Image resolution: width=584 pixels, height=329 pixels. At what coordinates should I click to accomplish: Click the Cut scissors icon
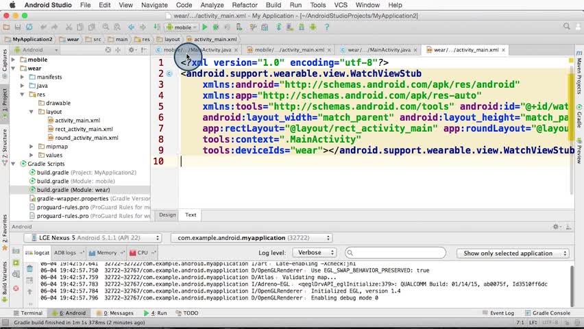(69, 27)
